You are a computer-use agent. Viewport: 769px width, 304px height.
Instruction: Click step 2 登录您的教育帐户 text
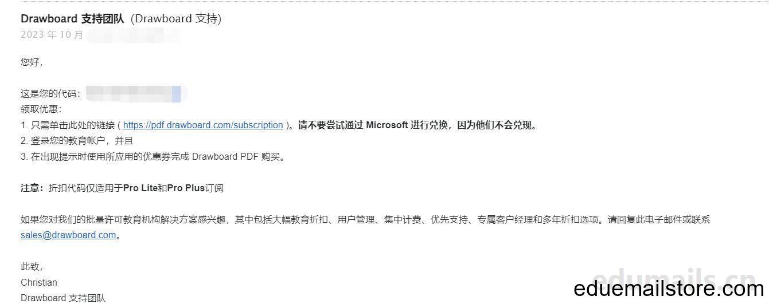click(x=77, y=141)
